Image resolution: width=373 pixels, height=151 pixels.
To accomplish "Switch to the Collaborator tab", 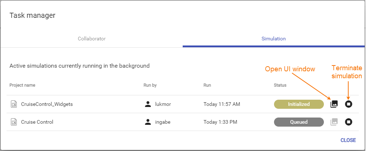I will (92, 39).
